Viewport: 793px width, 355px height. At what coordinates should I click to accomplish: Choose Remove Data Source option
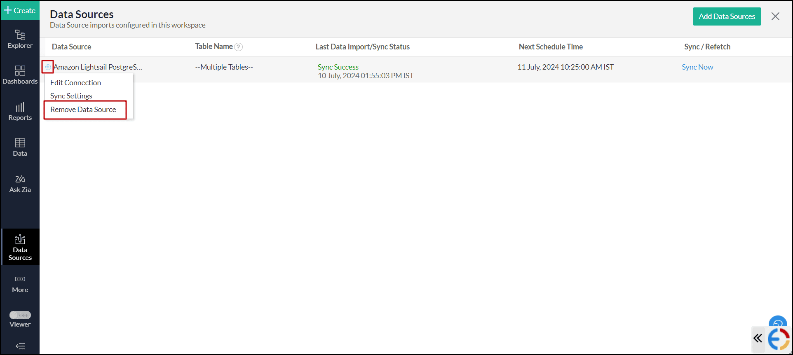[x=83, y=110]
